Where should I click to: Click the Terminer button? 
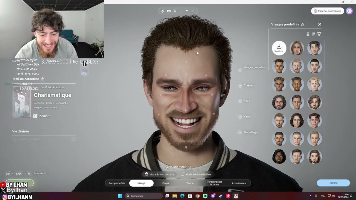coord(333,183)
